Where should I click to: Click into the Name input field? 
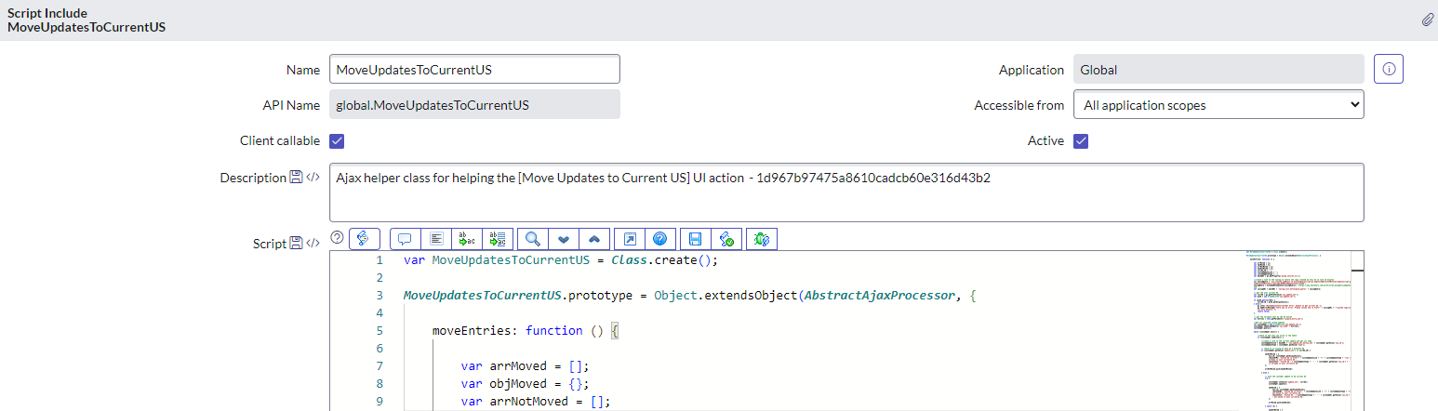(474, 70)
